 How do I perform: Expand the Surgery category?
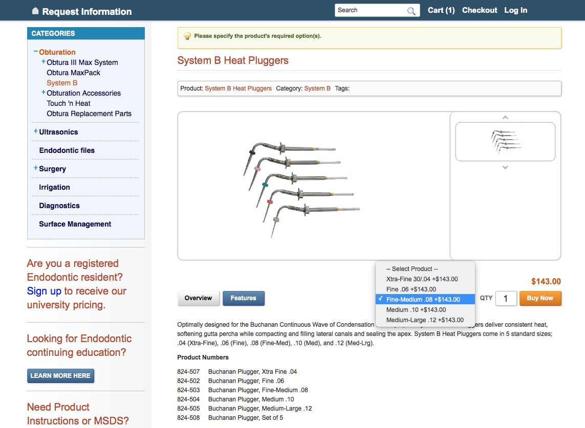(35, 168)
